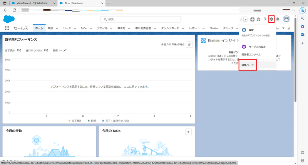Refresh the quarterly performance chart
The image size is (308, 165).
pos(189,45)
